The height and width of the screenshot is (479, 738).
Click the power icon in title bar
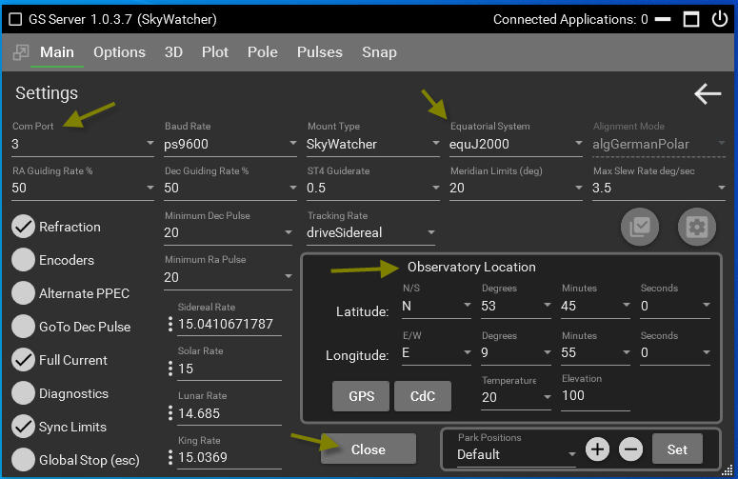719,19
